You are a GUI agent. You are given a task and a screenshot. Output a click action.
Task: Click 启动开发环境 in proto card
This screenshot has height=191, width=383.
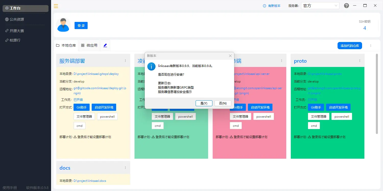(338, 107)
